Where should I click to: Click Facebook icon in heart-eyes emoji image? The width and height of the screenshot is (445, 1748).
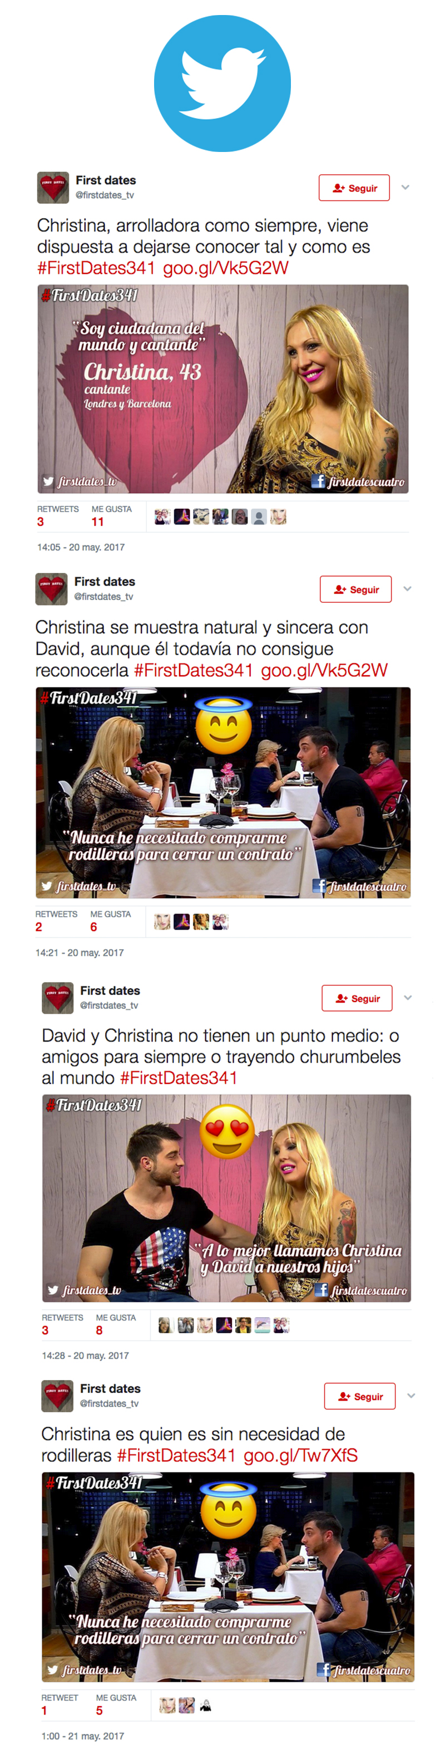click(322, 1289)
